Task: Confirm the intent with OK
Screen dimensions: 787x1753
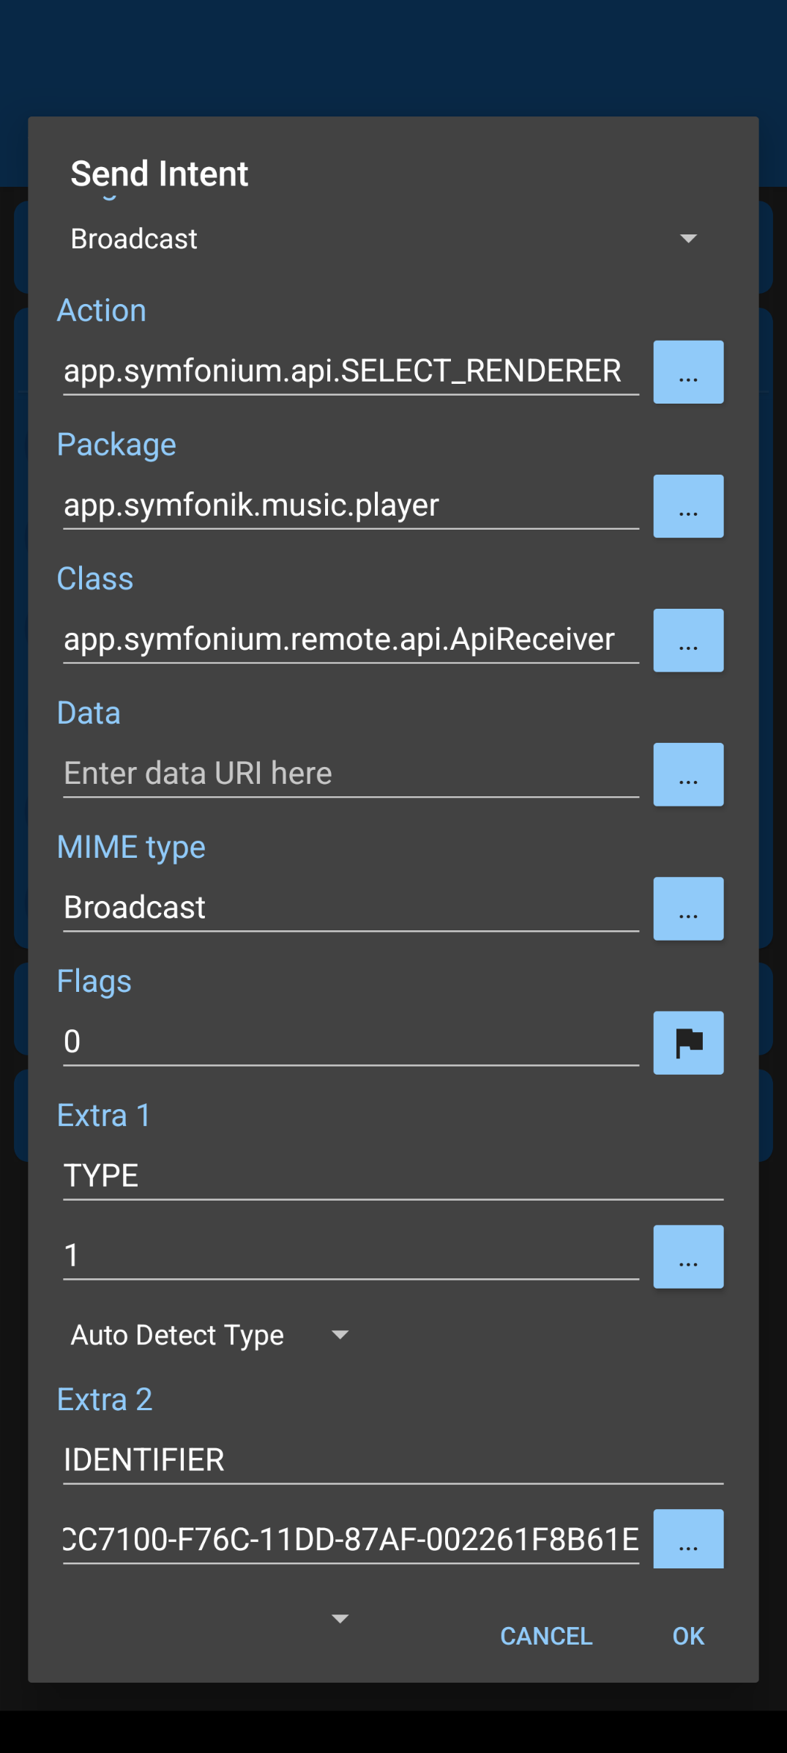Action: click(x=687, y=1636)
